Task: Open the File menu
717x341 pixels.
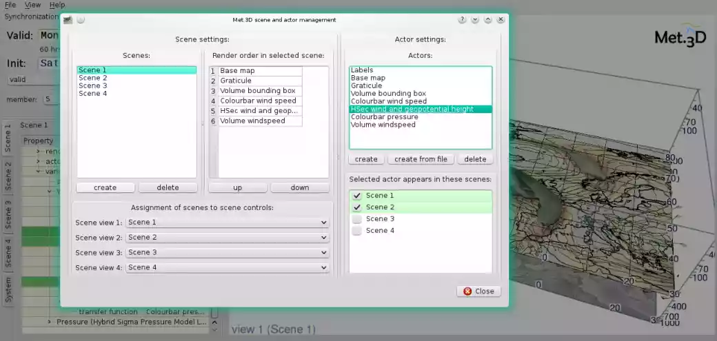Action: click(x=10, y=5)
